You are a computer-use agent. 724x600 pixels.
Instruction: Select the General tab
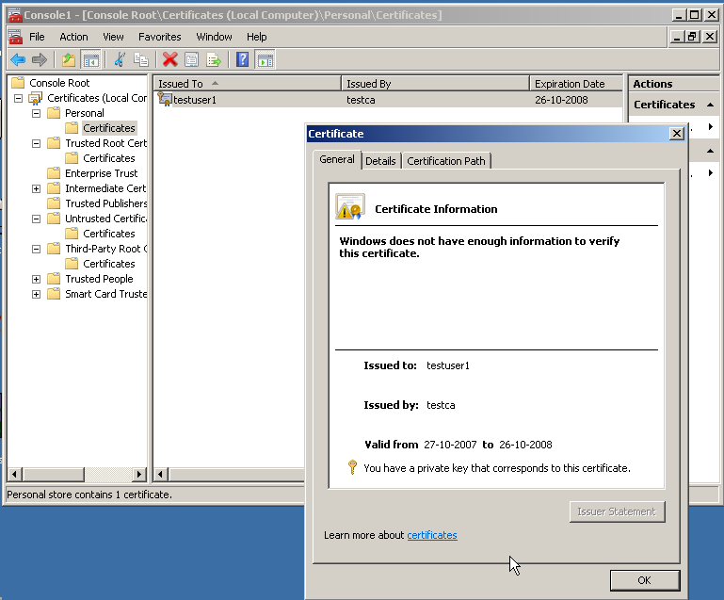coord(337,159)
